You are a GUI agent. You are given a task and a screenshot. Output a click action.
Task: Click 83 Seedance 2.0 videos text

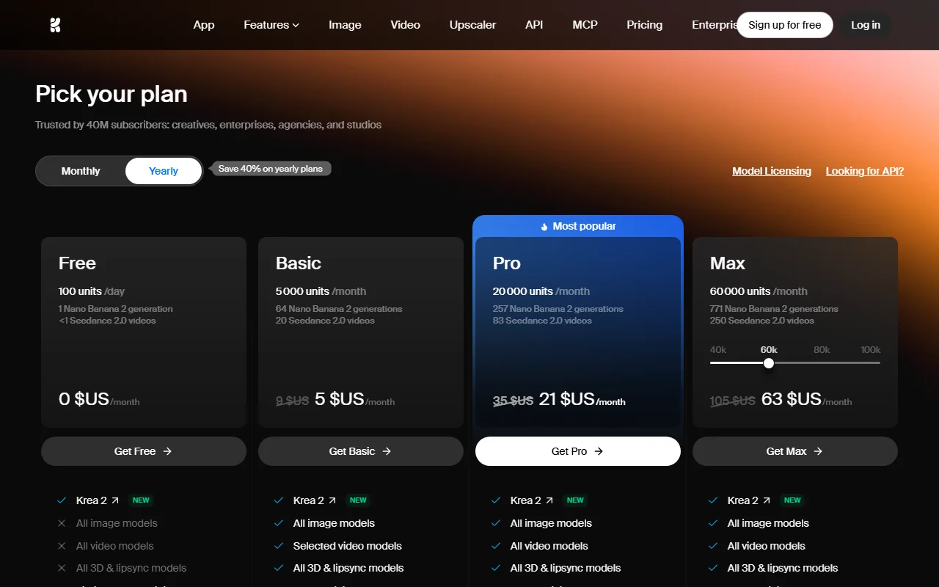pos(542,321)
